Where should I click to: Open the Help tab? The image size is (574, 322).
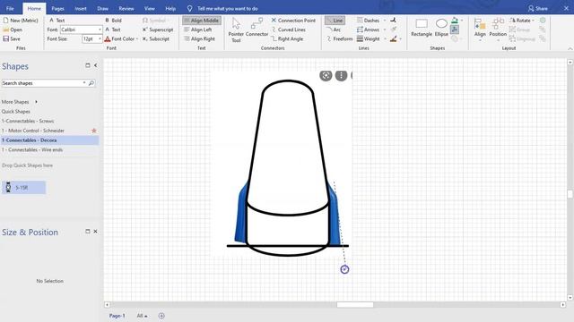(x=170, y=8)
